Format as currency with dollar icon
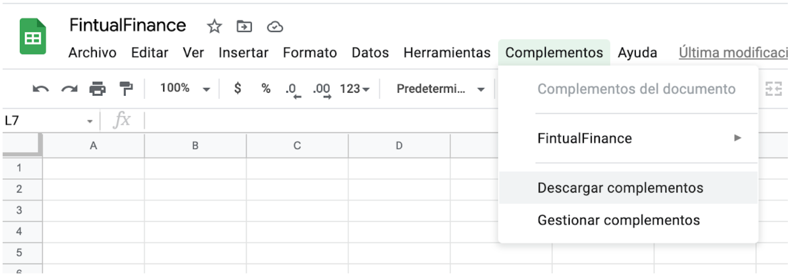The image size is (792, 276). [237, 88]
